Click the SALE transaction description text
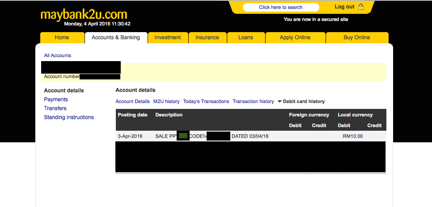Image resolution: width=432 pixels, height=207 pixels. [212, 136]
